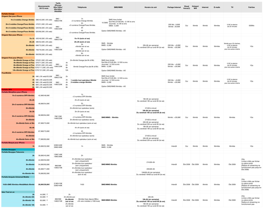The image size is (263, 209).
Task: Click the 'SMS/MMS' column header
Action: [118, 7]
